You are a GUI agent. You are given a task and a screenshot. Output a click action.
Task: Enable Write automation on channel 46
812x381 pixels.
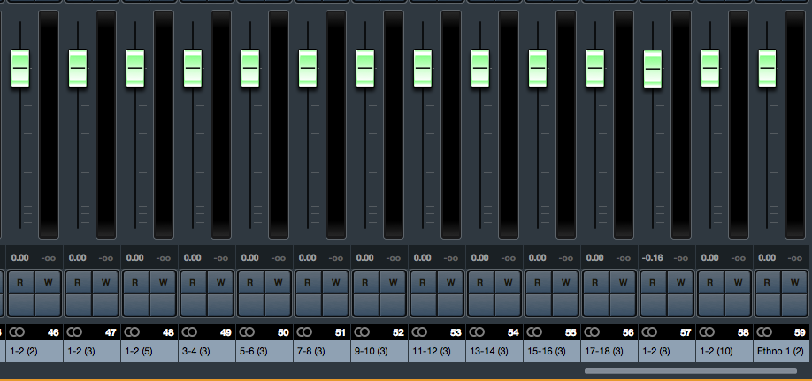(48, 282)
